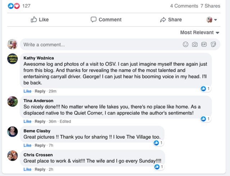230x176 pixels.
Task: Share the post via Share button
Action: [171, 20]
